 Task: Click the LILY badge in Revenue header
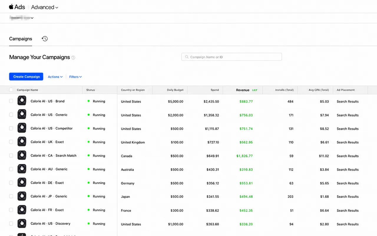255,90
